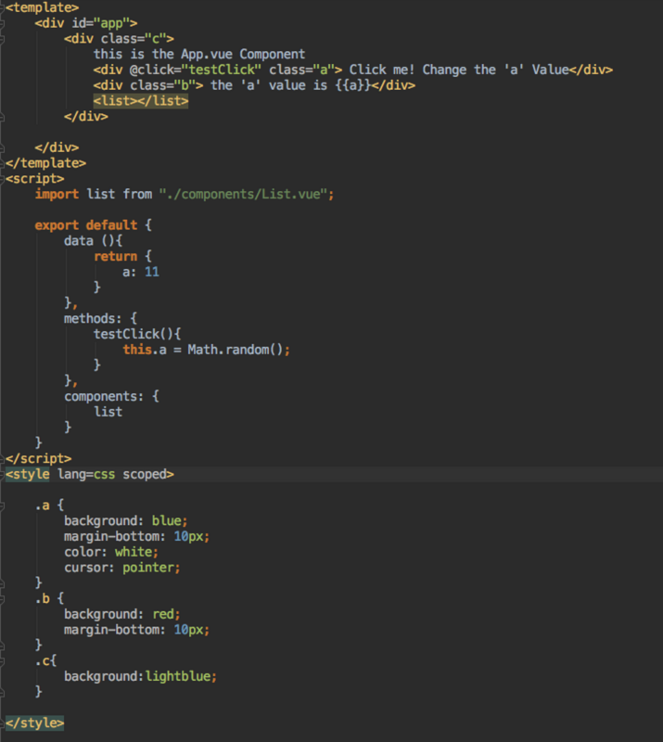Click the highlighted <list></list> tag

pos(141,101)
